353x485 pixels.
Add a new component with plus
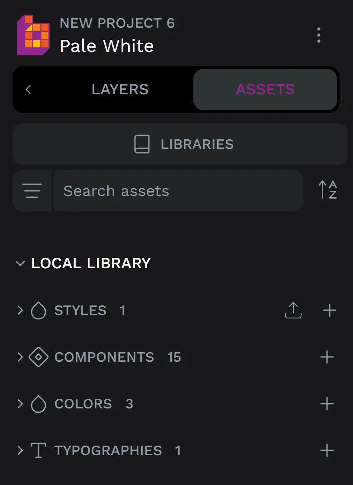click(x=327, y=357)
